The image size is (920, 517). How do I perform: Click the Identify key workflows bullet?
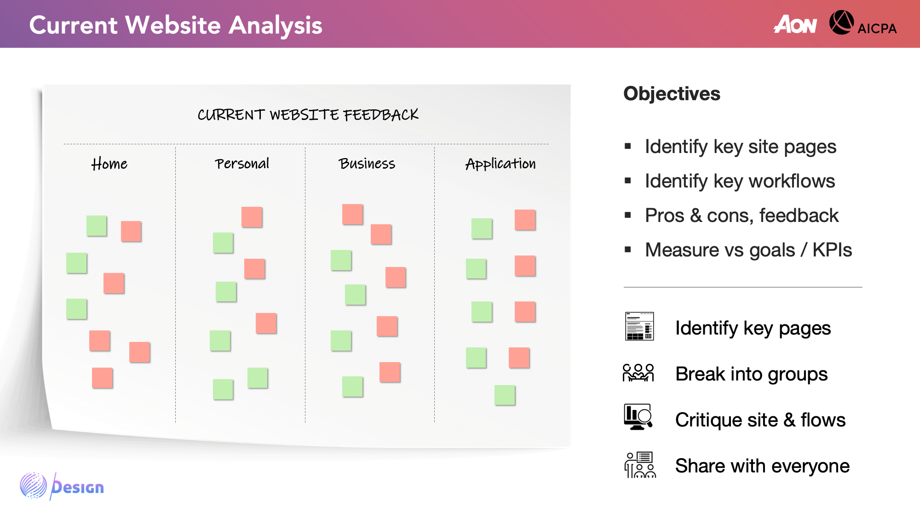coord(740,181)
